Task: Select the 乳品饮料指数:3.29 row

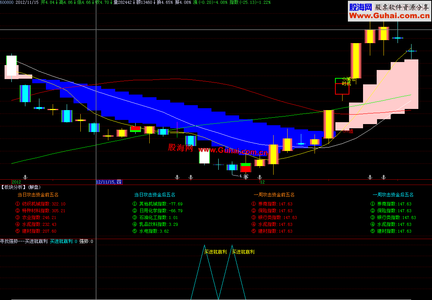Action: [155, 224]
